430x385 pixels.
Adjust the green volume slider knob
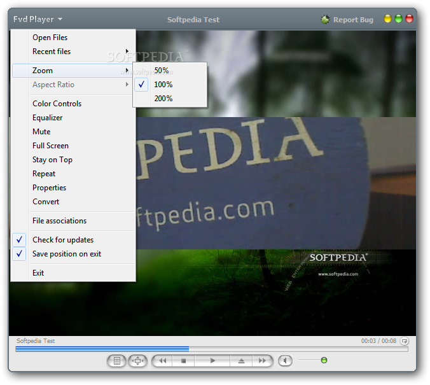click(324, 360)
